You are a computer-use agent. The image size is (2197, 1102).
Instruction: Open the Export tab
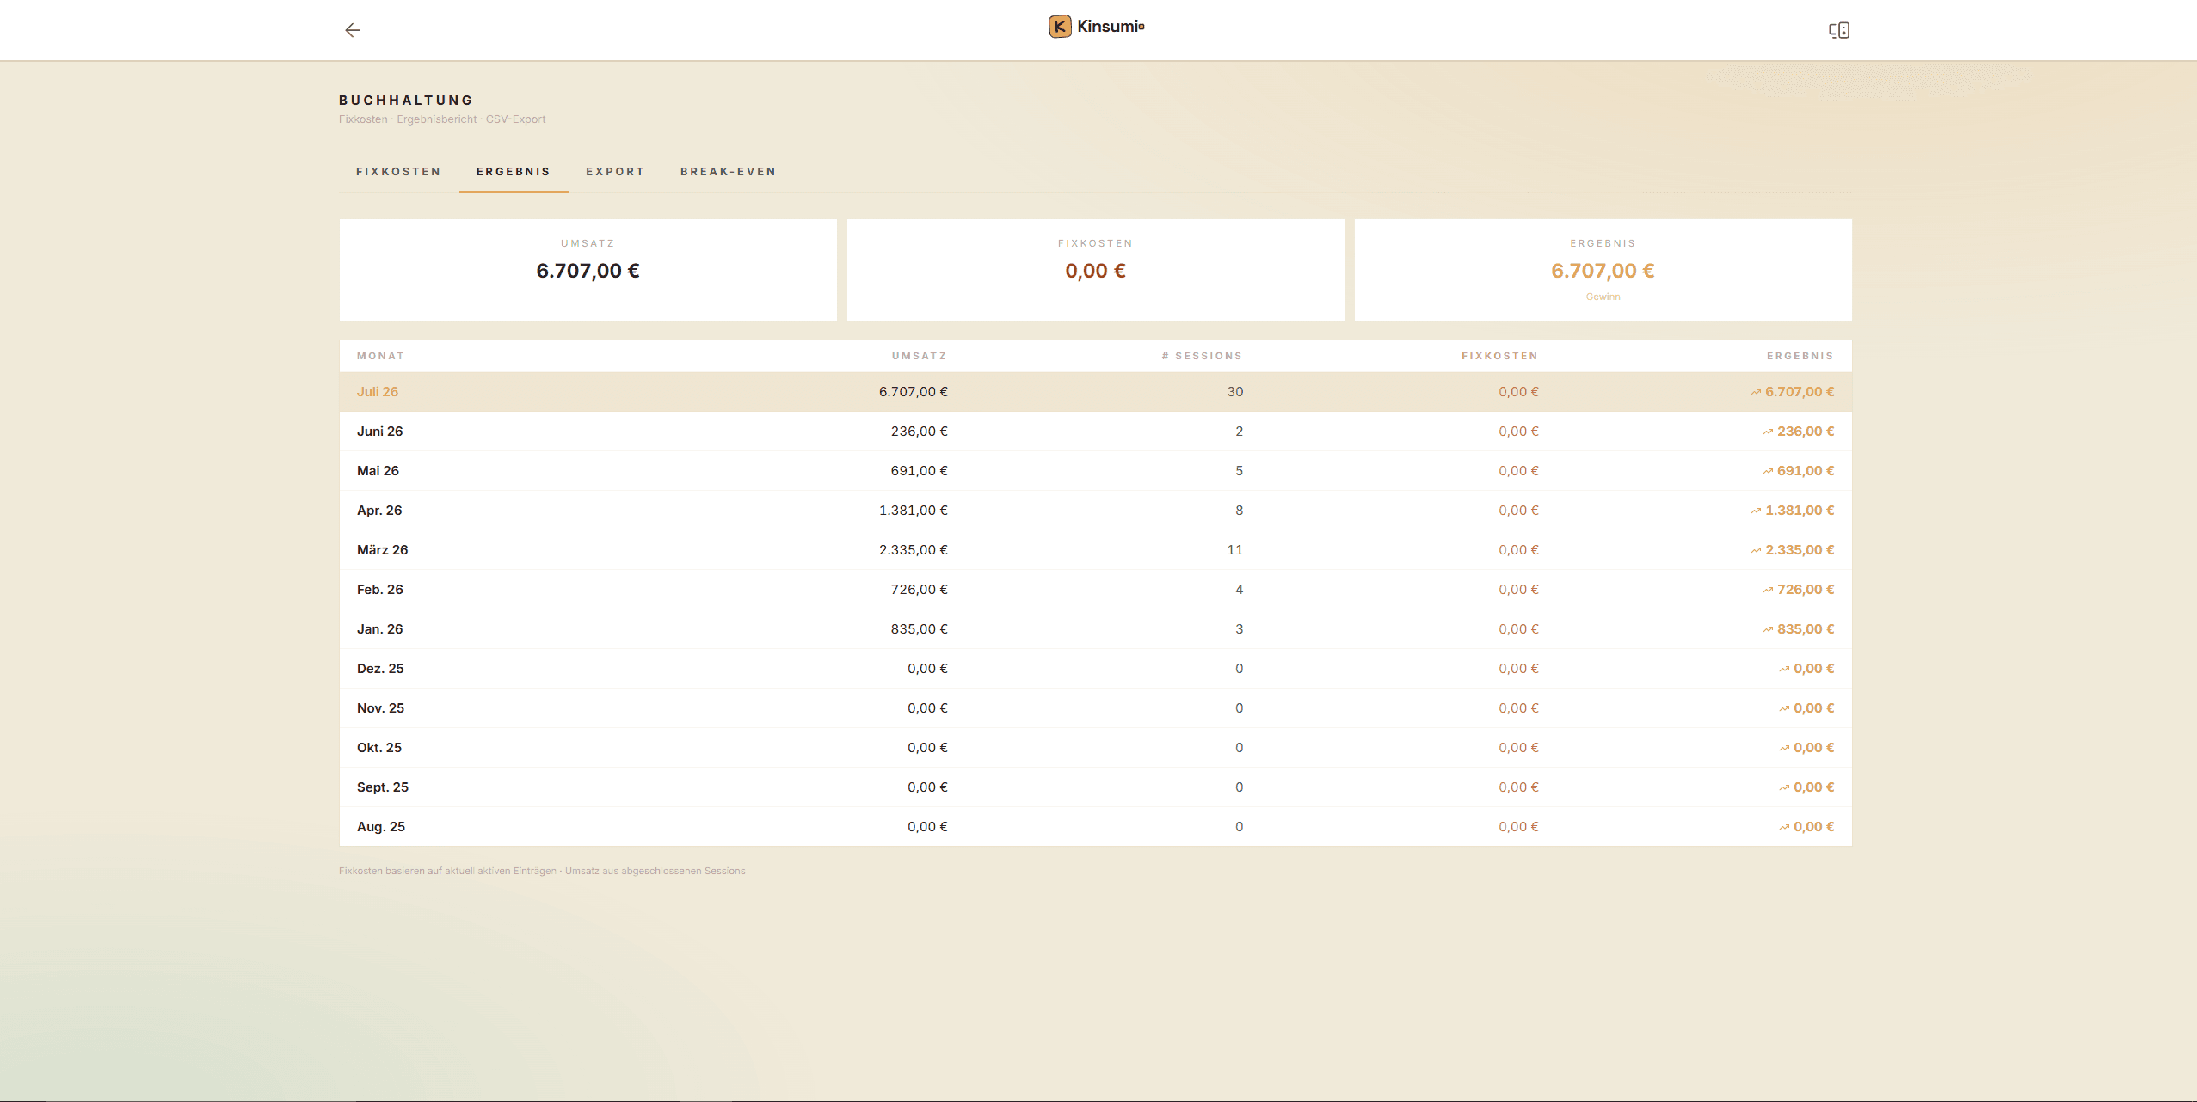tap(615, 172)
